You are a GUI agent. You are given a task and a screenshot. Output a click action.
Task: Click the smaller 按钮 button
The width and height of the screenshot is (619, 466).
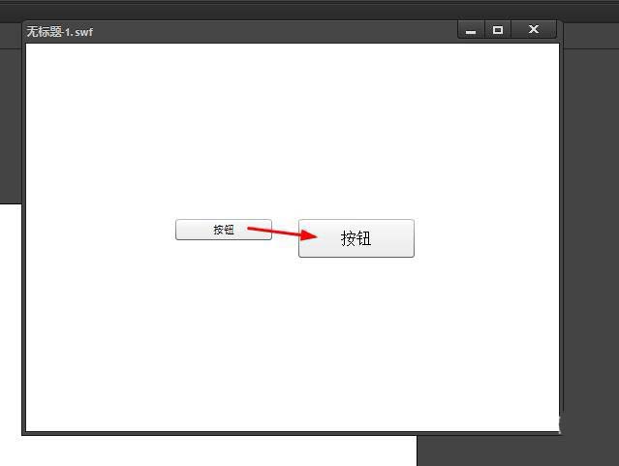coord(224,230)
